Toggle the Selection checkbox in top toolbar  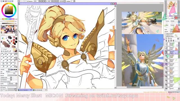click(x=28, y=1)
